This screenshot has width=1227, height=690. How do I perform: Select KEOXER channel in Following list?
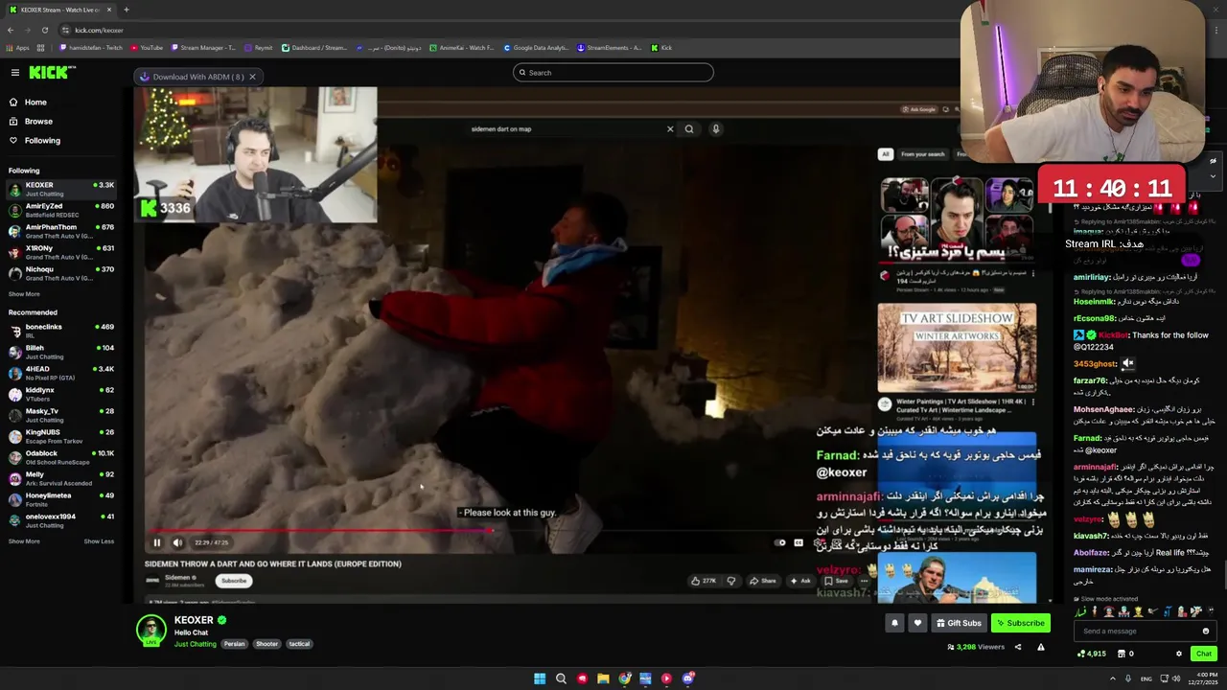tap(61, 189)
